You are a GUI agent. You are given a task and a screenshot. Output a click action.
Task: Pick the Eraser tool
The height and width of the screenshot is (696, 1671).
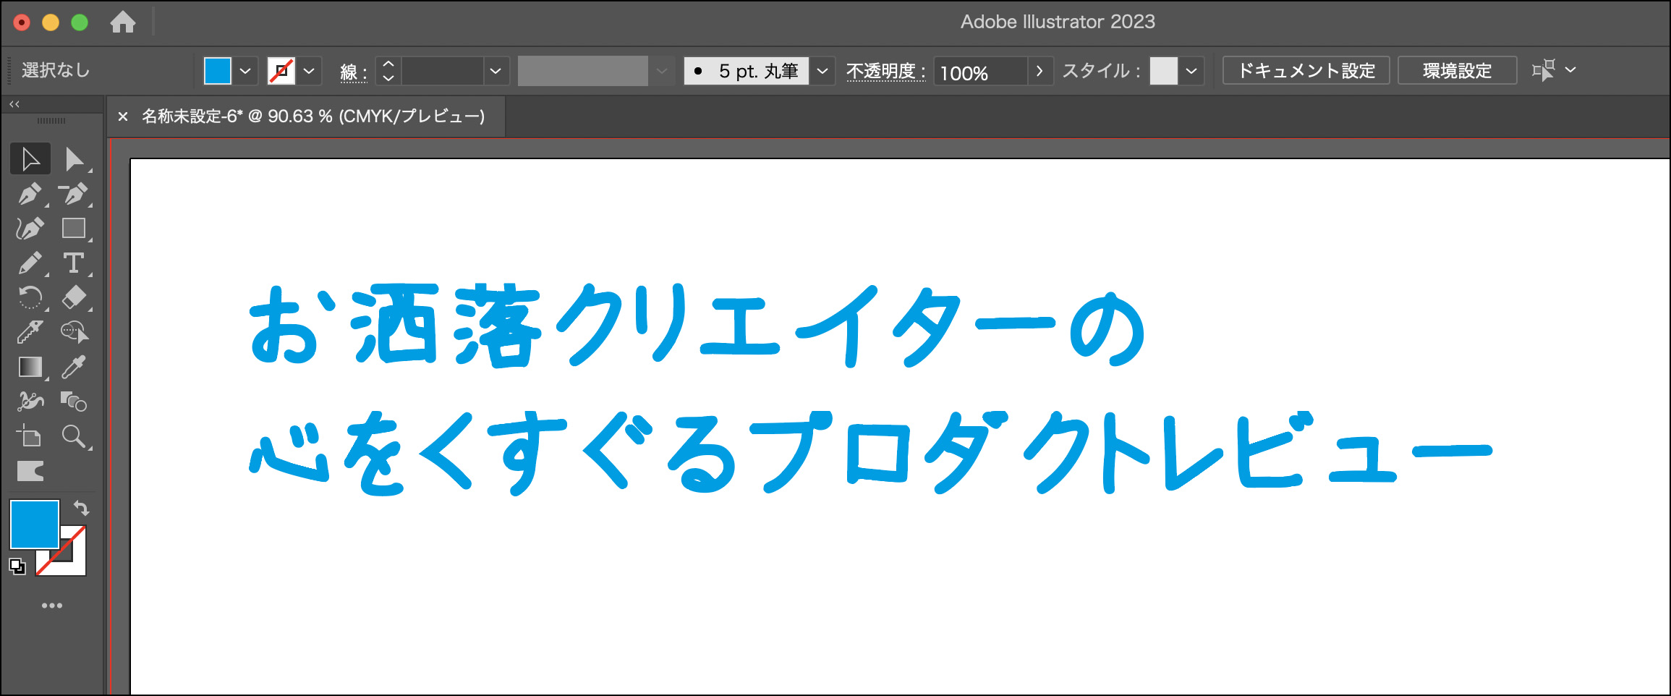74,297
